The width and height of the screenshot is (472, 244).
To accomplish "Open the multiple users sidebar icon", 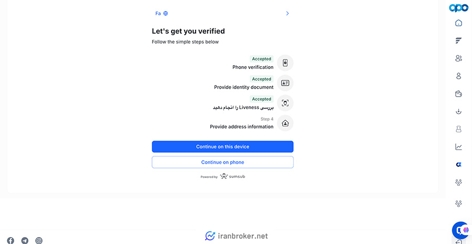I will click(x=458, y=58).
